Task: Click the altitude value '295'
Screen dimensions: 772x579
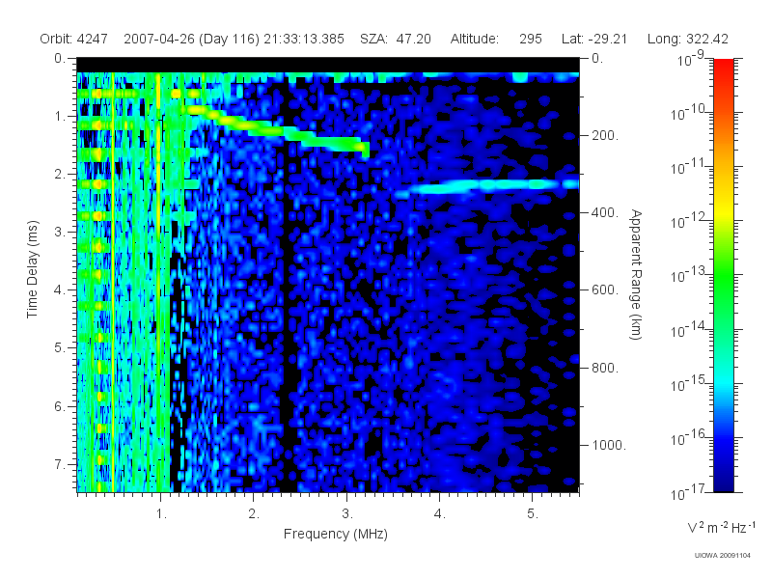Action: point(530,39)
